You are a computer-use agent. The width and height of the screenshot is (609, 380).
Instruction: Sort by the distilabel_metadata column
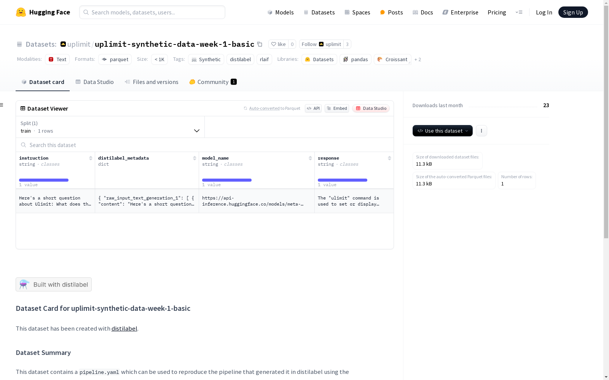[x=194, y=158]
